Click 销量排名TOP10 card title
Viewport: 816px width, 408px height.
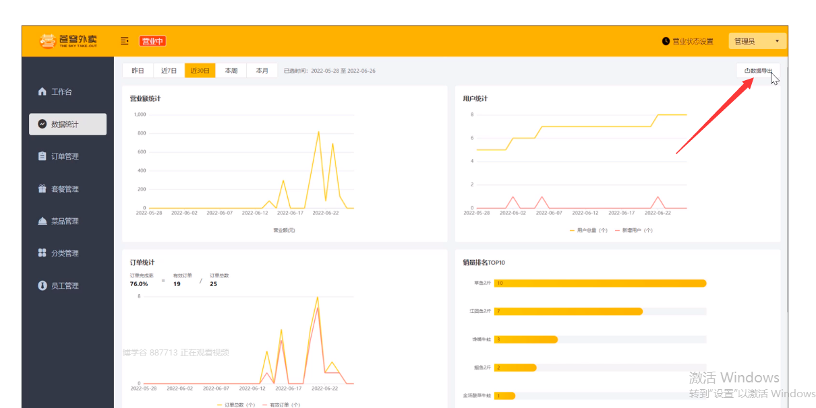484,262
